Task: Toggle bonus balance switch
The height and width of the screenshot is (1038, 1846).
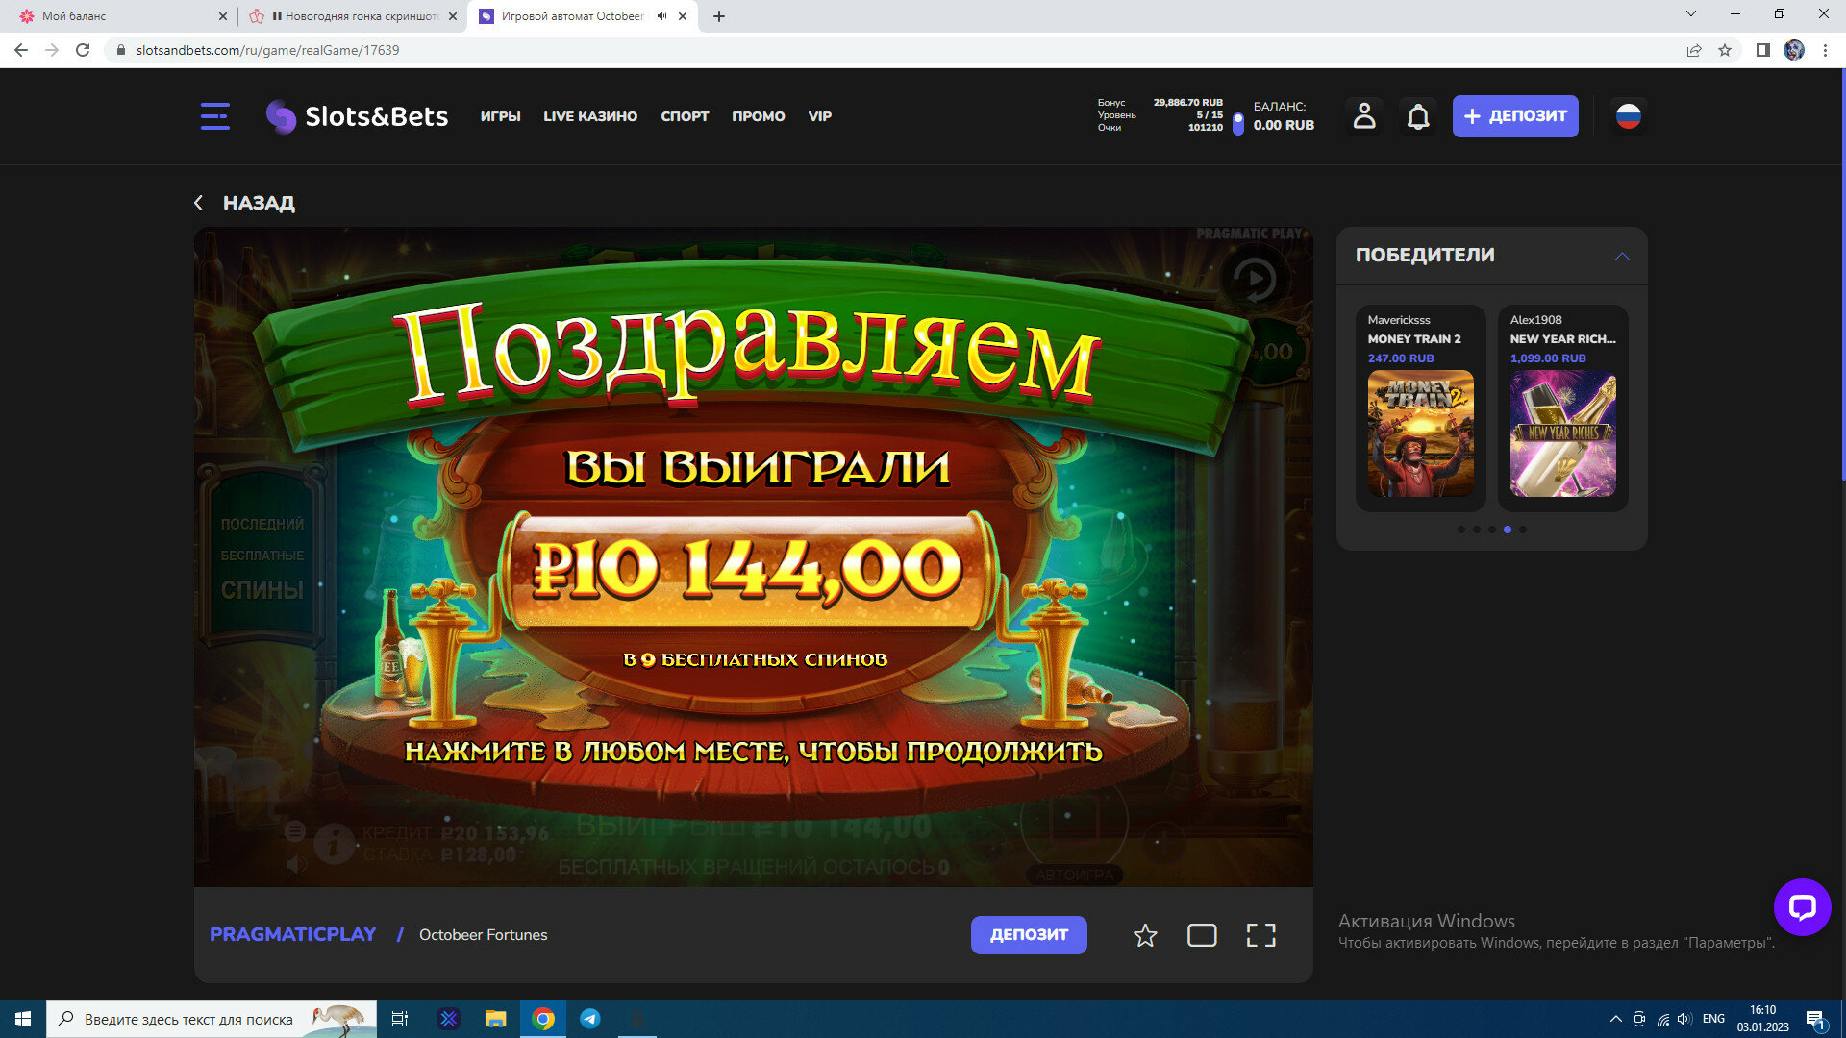Action: (1237, 123)
